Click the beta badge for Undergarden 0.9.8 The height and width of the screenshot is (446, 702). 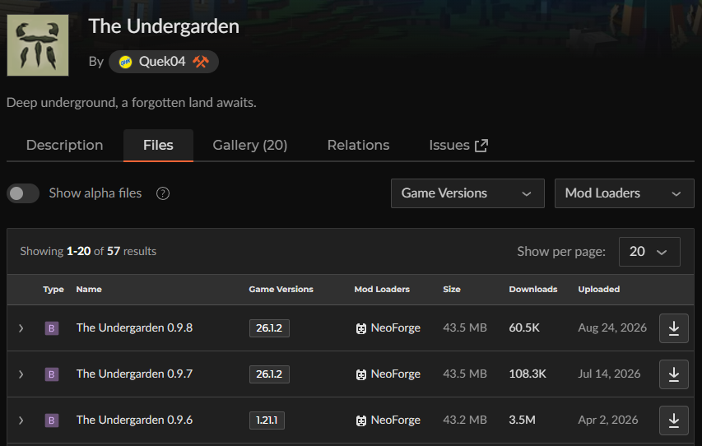point(52,328)
